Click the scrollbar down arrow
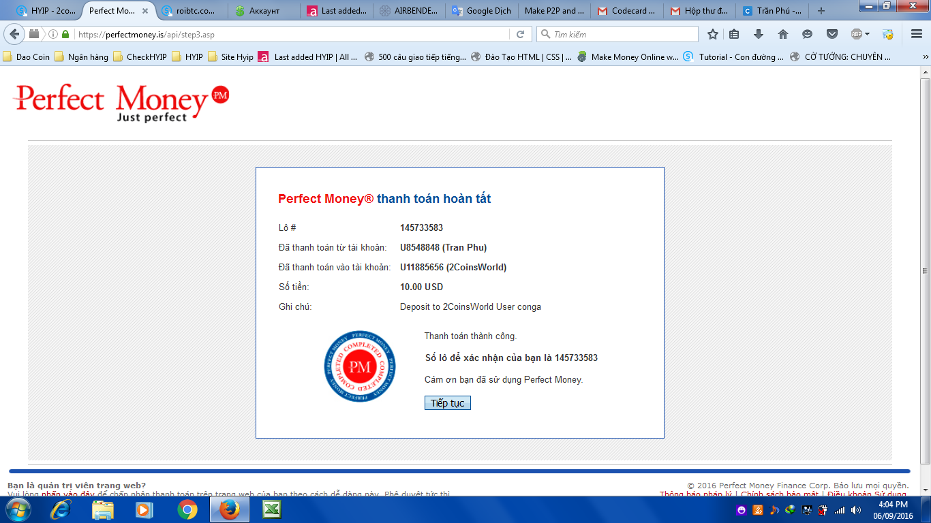This screenshot has width=931, height=523. click(925, 490)
